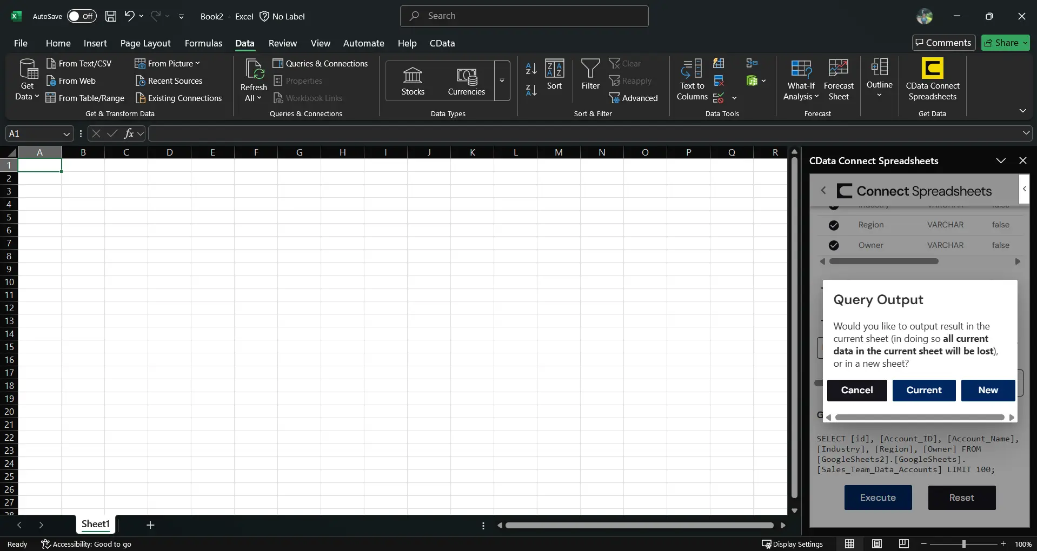Expand the Data Types gallery arrow
The height and width of the screenshot is (551, 1037).
point(502,80)
